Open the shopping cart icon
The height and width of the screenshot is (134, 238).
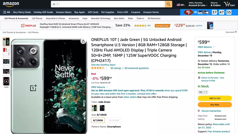[226, 4]
